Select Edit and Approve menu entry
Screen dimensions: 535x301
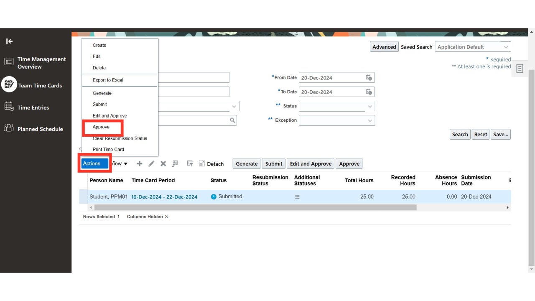click(x=110, y=116)
